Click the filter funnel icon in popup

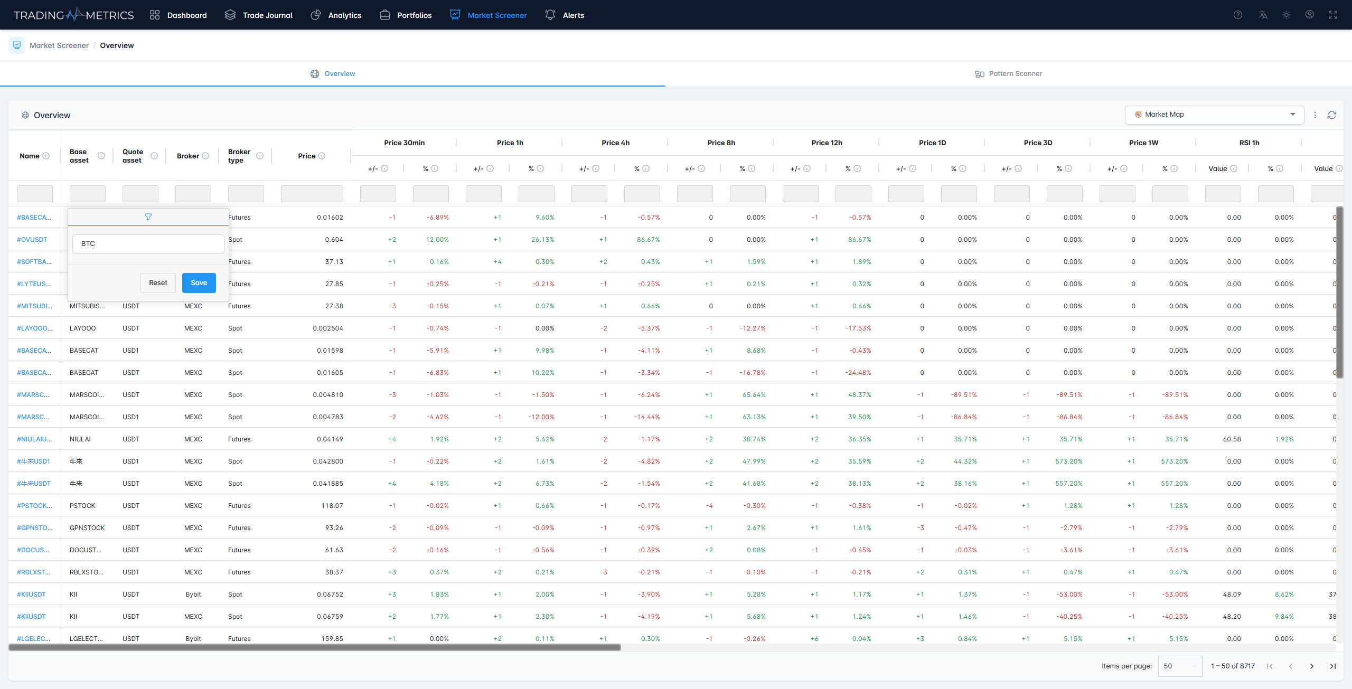[x=148, y=217]
